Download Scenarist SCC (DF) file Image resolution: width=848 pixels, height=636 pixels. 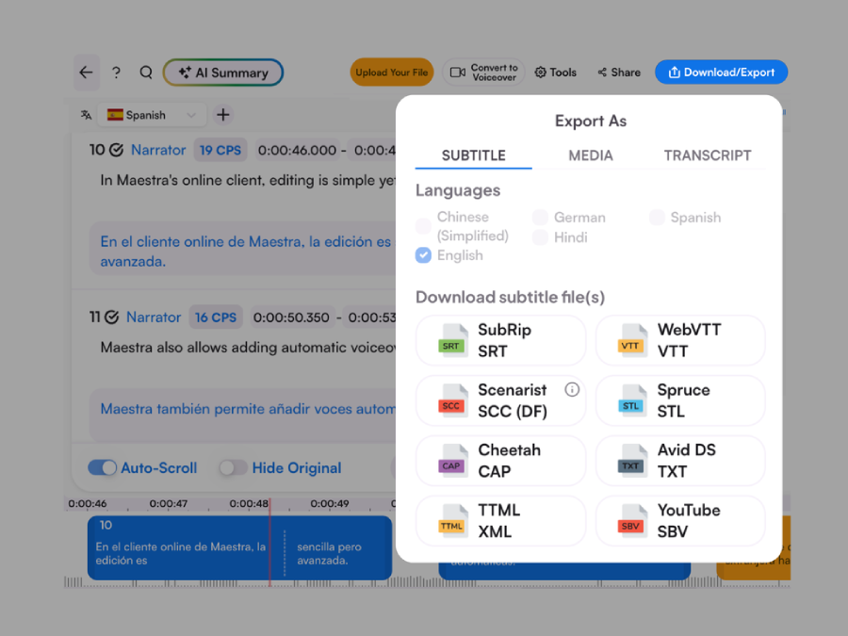500,400
